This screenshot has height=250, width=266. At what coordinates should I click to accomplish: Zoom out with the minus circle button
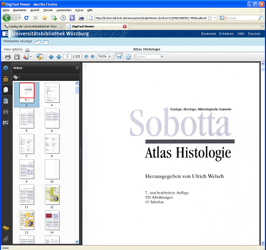coord(86,57)
